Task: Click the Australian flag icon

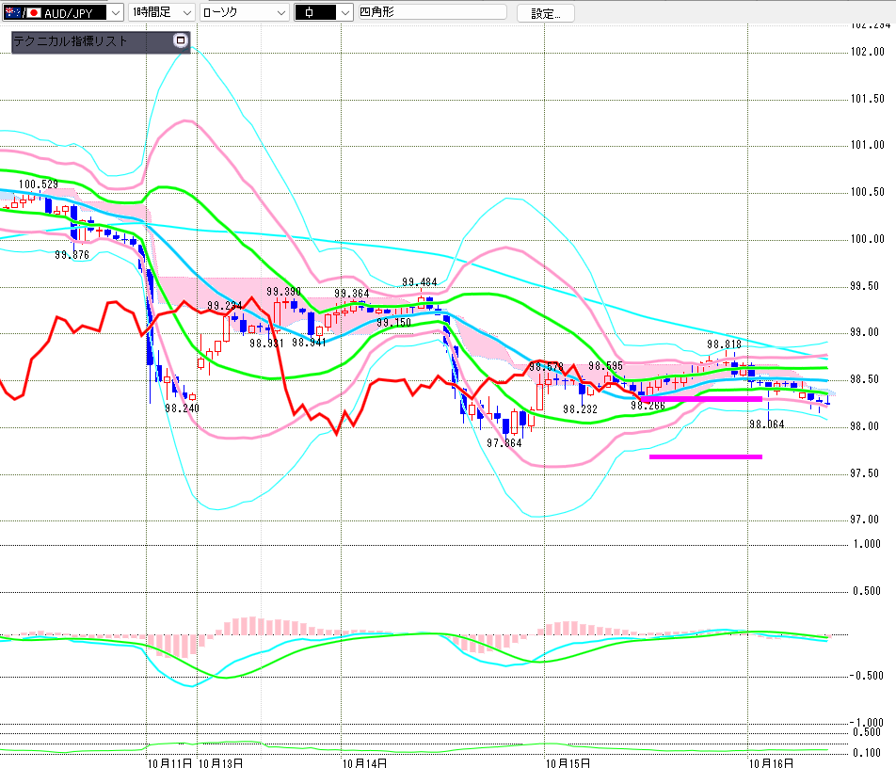Action: [x=12, y=12]
